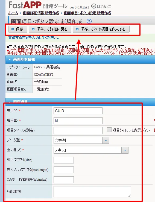Click the 登録する内容を入力してください message
This screenshot has height=202, width=155.
34,38
